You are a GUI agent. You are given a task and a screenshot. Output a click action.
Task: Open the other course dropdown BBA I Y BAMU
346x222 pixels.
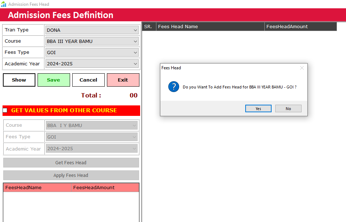(x=92, y=126)
